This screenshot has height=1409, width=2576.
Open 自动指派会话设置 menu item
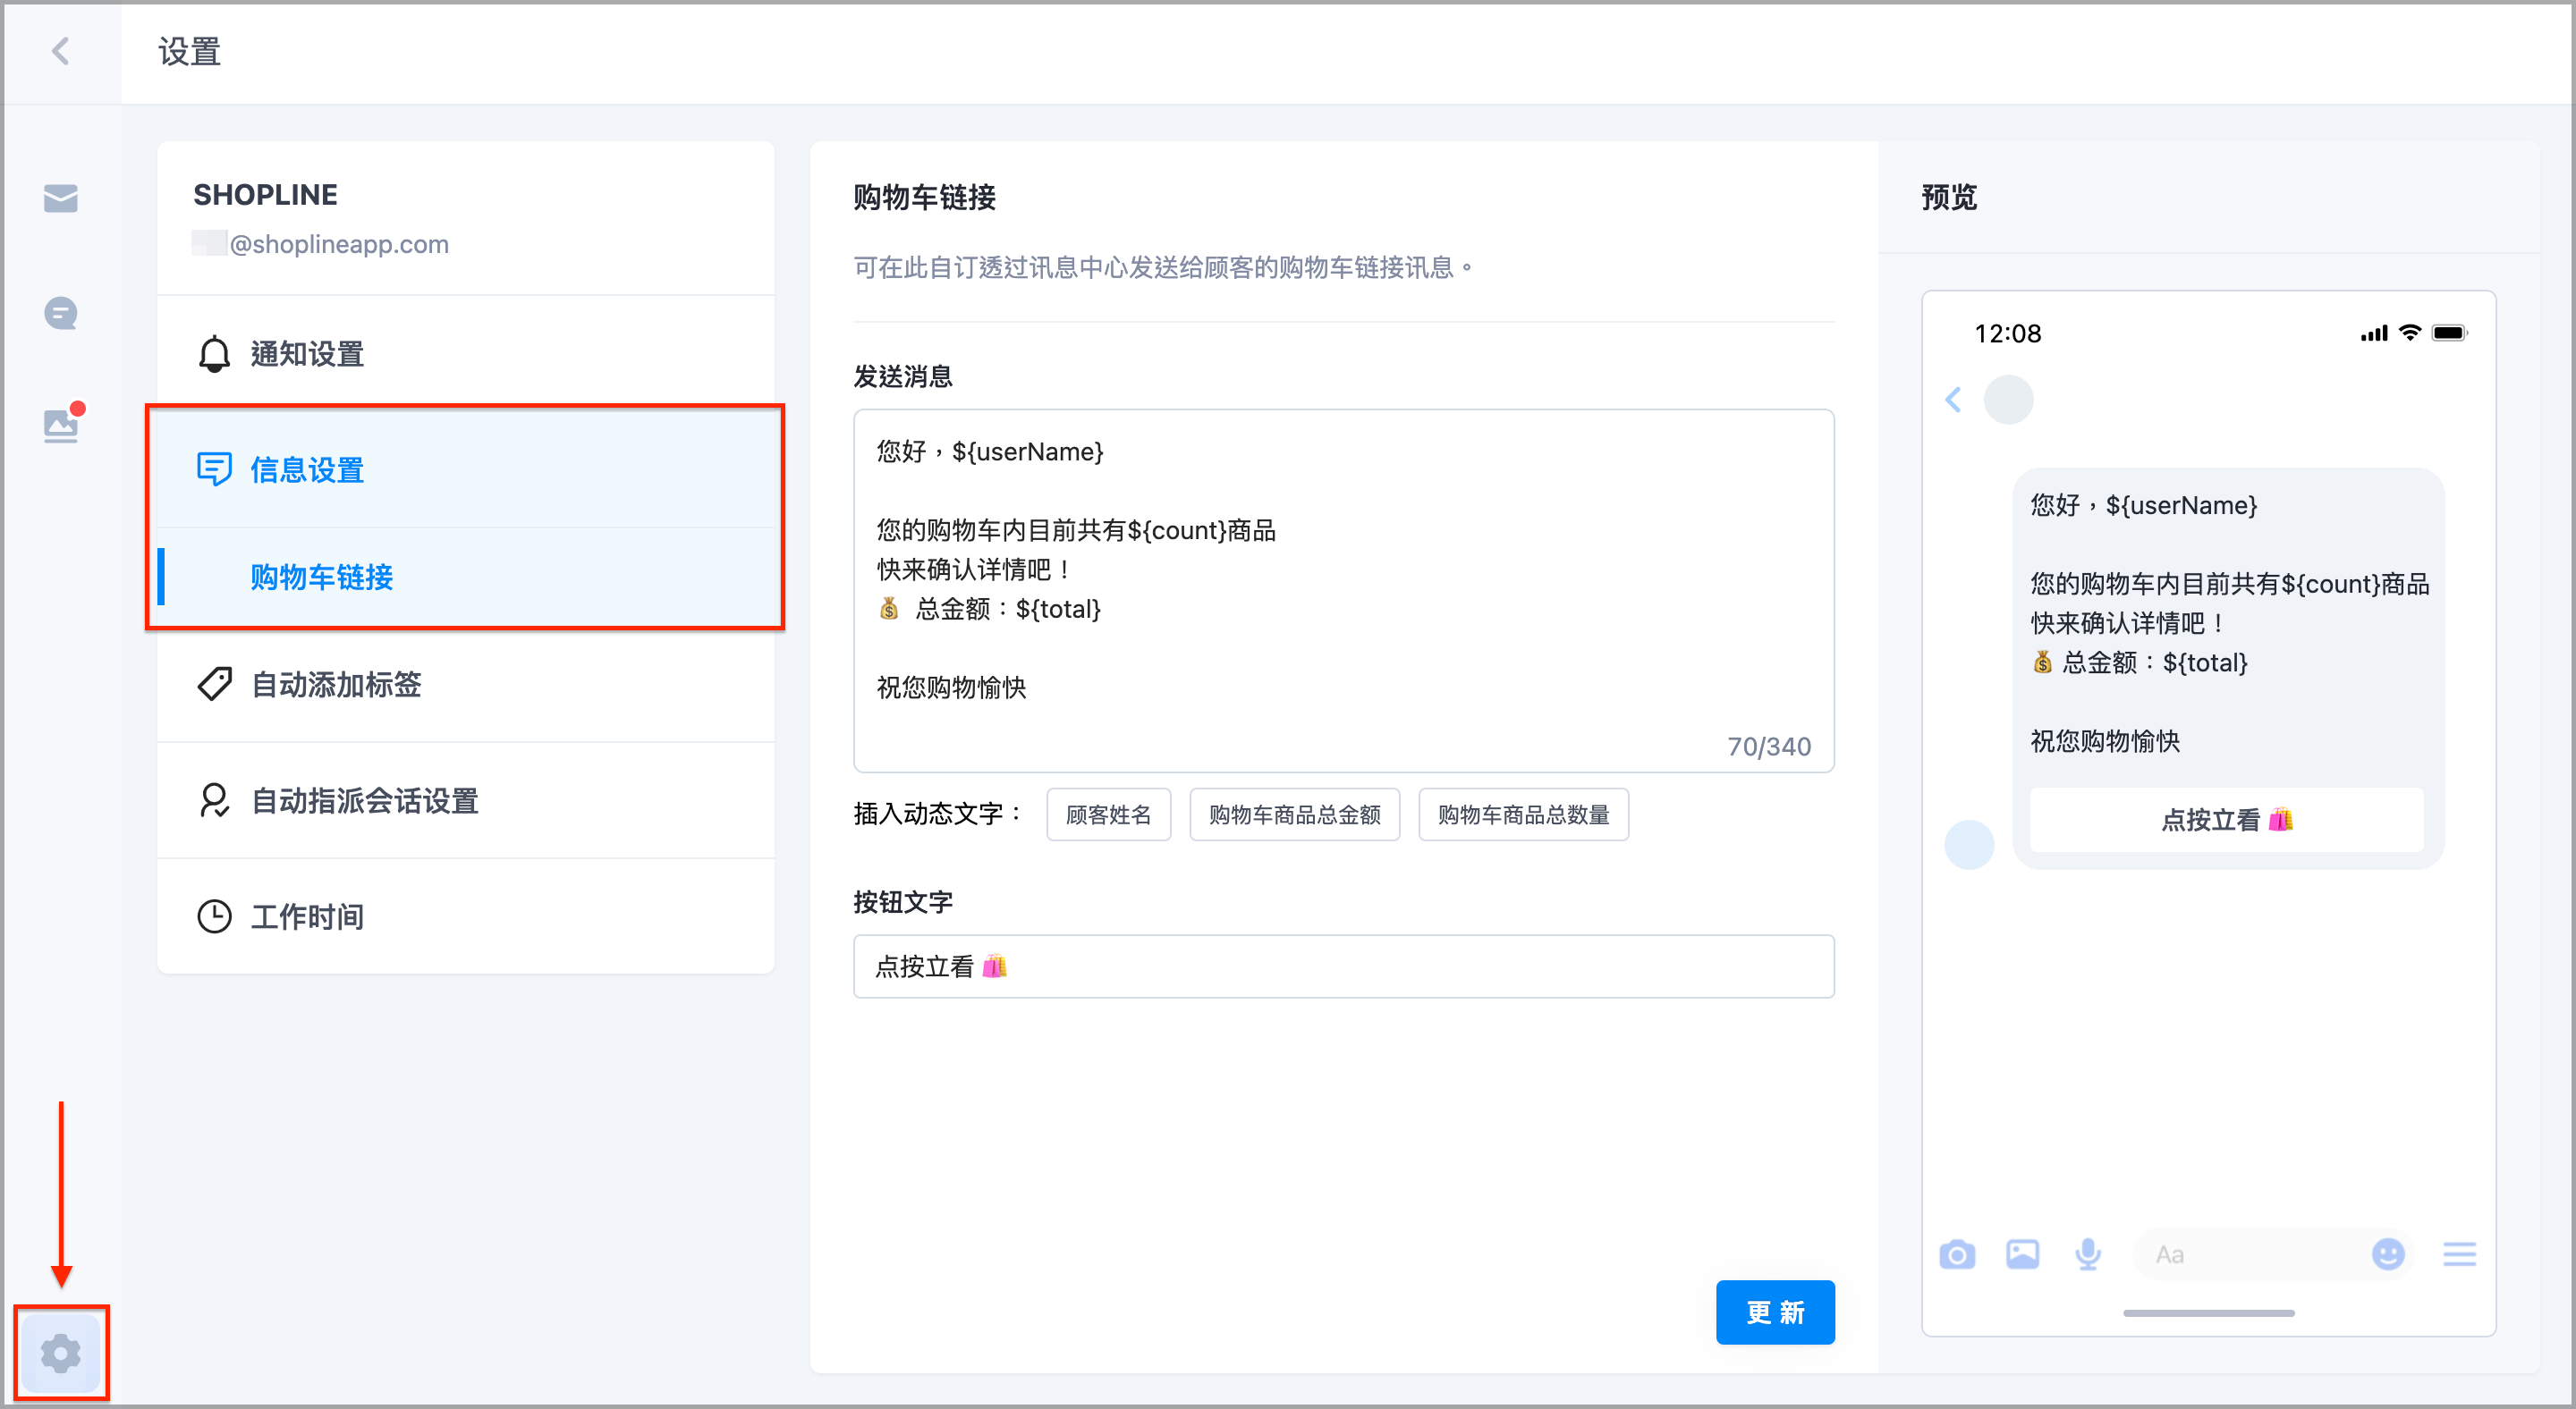(x=466, y=800)
